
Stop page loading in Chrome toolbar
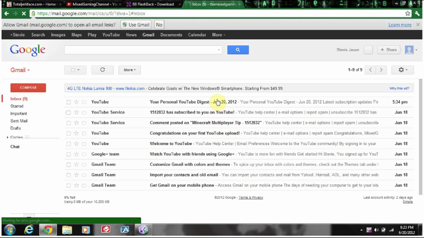tap(24, 14)
